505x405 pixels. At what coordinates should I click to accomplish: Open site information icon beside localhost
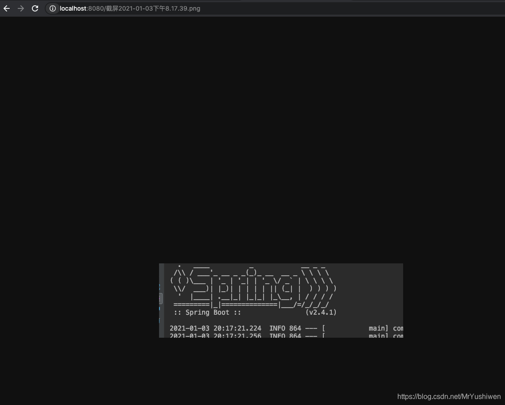tap(53, 9)
